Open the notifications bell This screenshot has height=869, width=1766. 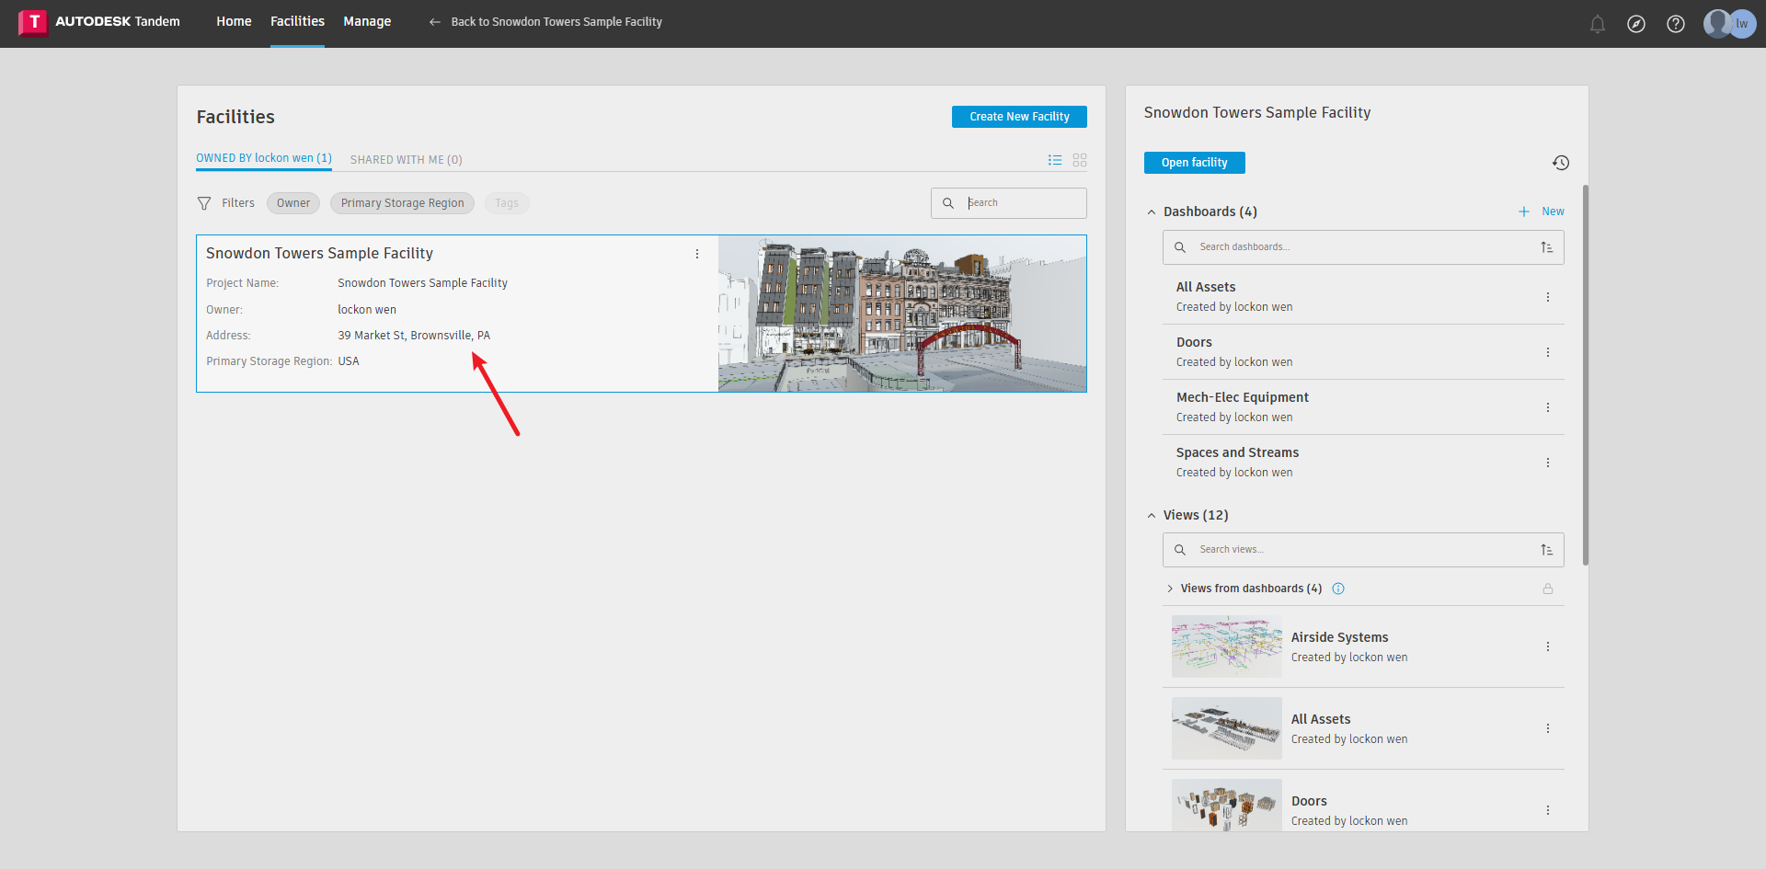point(1598,24)
